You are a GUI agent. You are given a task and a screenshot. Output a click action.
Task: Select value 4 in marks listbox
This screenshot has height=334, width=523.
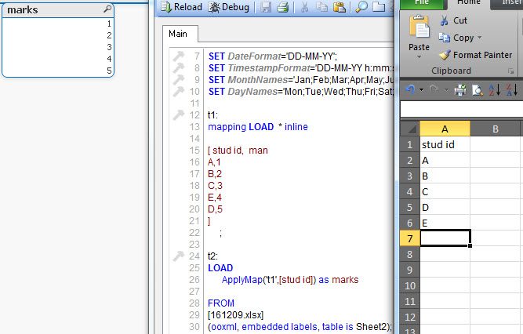[58, 59]
